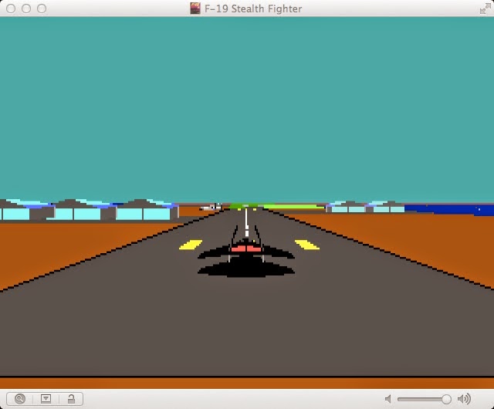Viewport: 494px width, 409px height.
Task: Mute audio with the low-volume speaker icon
Action: (x=388, y=399)
